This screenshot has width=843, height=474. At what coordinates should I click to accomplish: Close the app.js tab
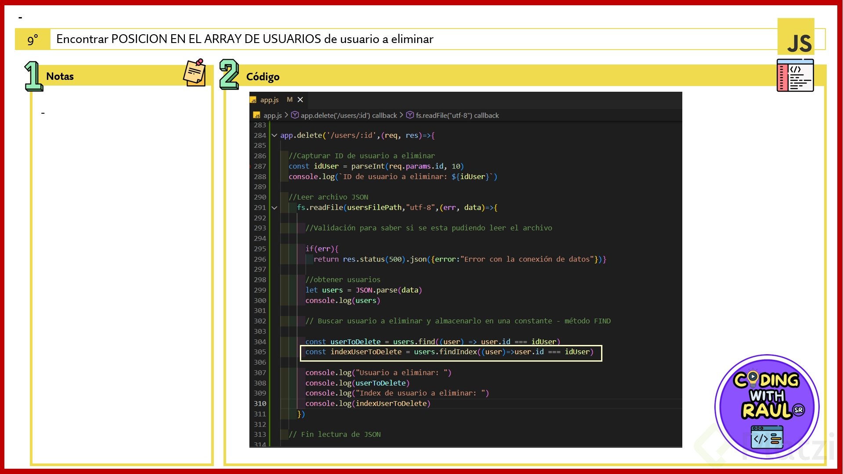pyautogui.click(x=300, y=100)
